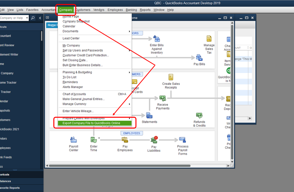Expand Set Up Users and Passwords submenu

(x=129, y=50)
